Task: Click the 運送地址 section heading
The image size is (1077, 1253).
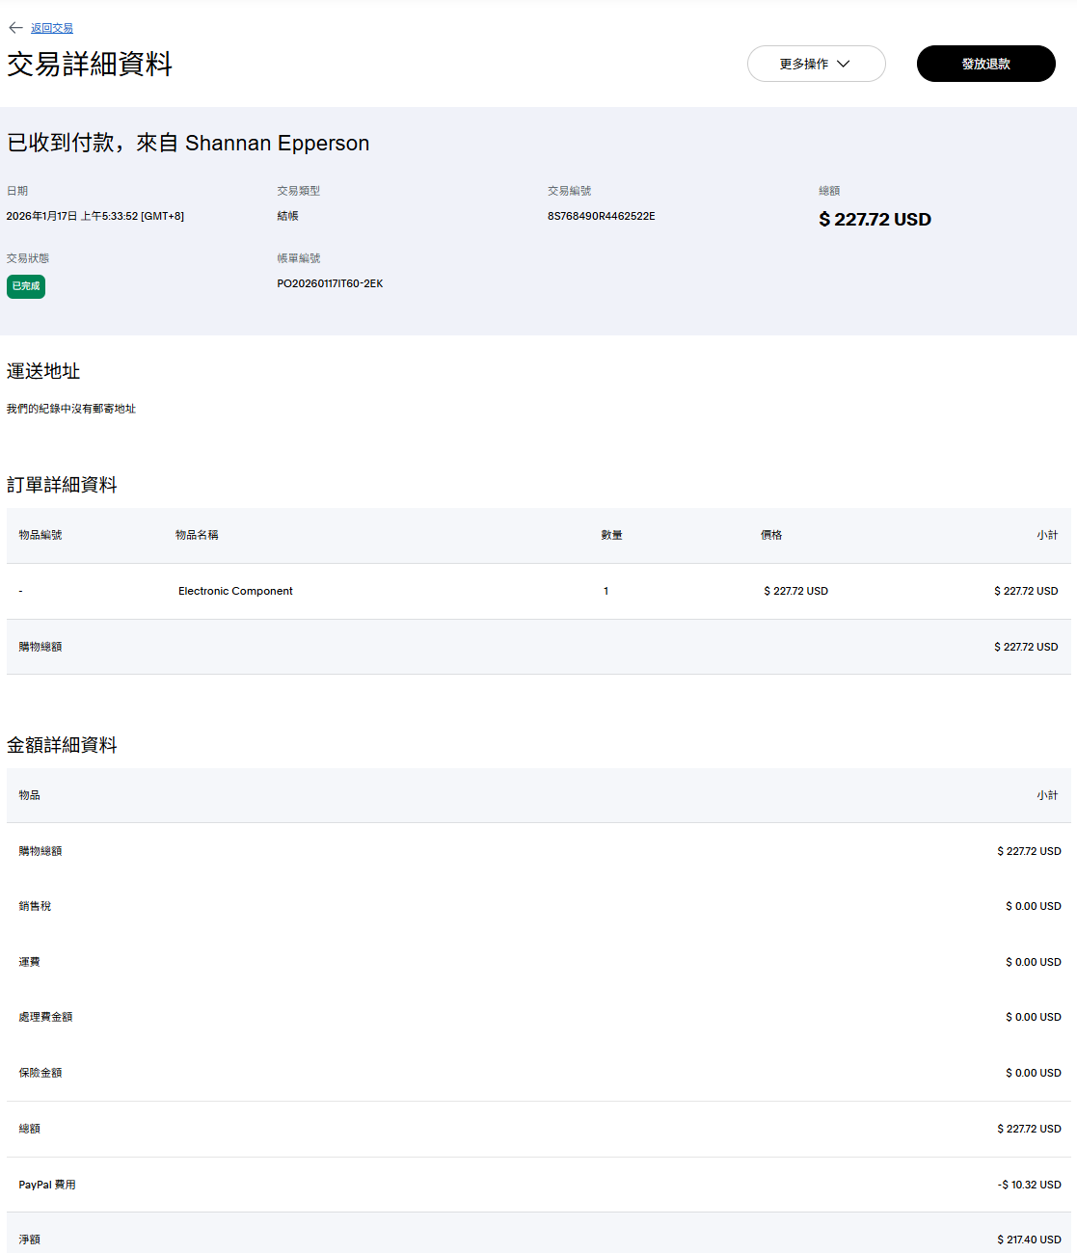Action: (x=43, y=371)
